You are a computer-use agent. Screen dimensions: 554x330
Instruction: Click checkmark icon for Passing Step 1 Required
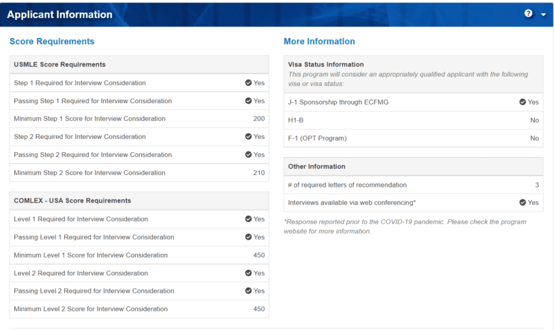coord(248,101)
